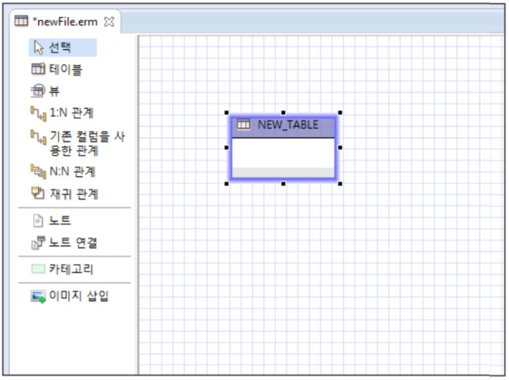This screenshot has width=509, height=380.
Task: Close the newFile.erm tab
Action: [x=109, y=22]
